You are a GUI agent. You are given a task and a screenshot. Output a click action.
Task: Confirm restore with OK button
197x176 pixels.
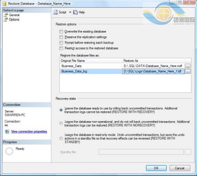(x=156, y=168)
